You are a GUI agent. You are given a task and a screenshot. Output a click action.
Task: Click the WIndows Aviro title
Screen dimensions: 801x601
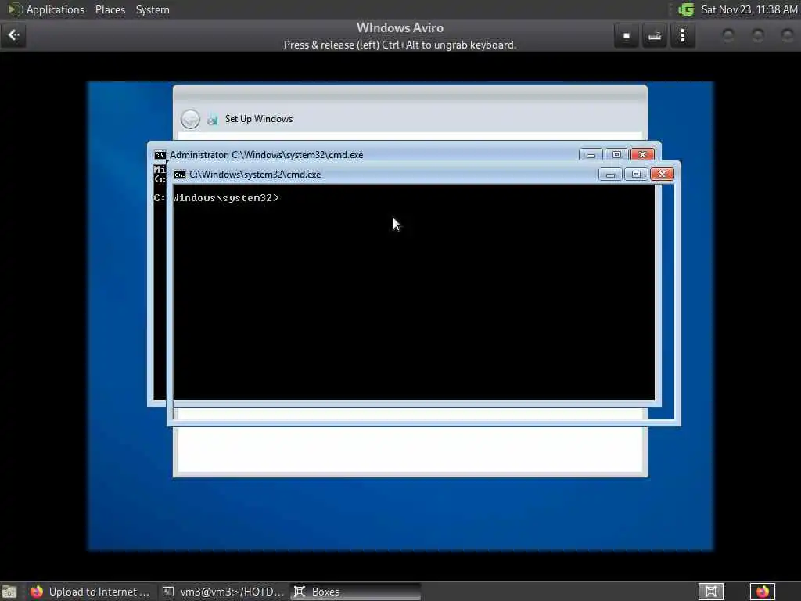(400, 28)
